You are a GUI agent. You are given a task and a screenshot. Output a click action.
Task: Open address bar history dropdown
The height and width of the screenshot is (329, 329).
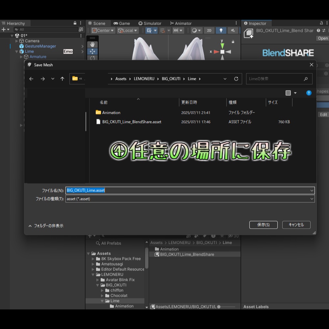[x=225, y=79]
